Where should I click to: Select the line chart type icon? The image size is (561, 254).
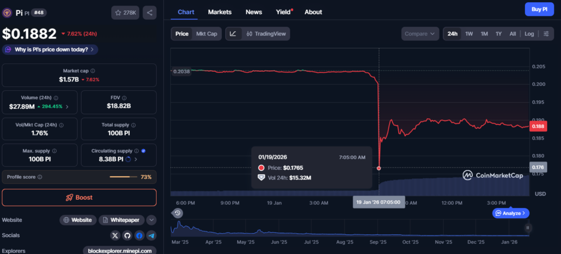(233, 34)
